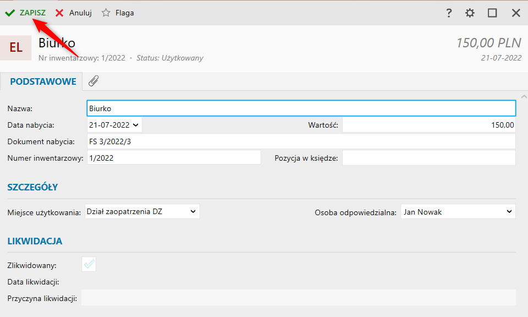The width and height of the screenshot is (528, 317).
Task: Switch to the Podstawowe tab
Action: point(43,81)
